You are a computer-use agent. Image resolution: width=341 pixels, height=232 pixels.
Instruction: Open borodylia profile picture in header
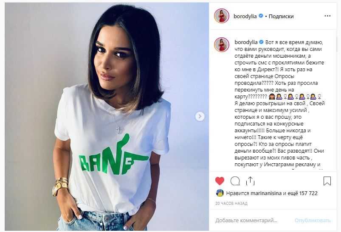tap(222, 16)
